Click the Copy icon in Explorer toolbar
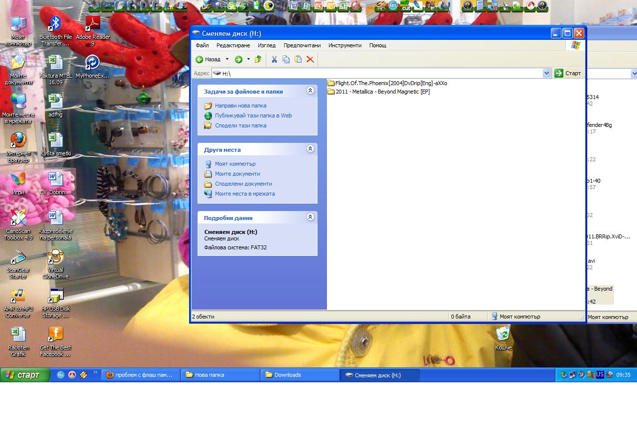The height and width of the screenshot is (446, 637). [x=286, y=59]
